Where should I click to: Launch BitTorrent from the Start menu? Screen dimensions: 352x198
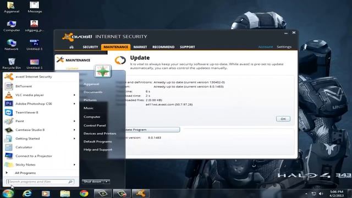coord(41,86)
